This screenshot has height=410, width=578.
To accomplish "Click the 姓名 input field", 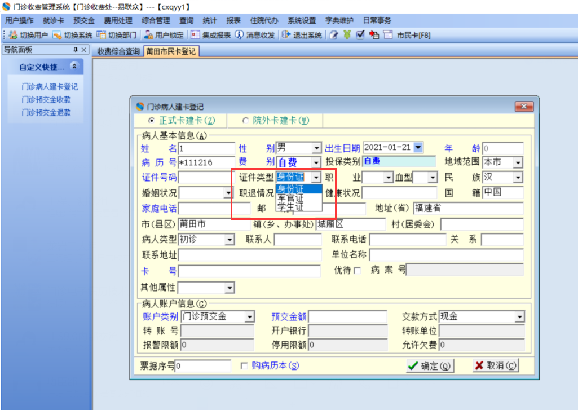I will [x=206, y=148].
